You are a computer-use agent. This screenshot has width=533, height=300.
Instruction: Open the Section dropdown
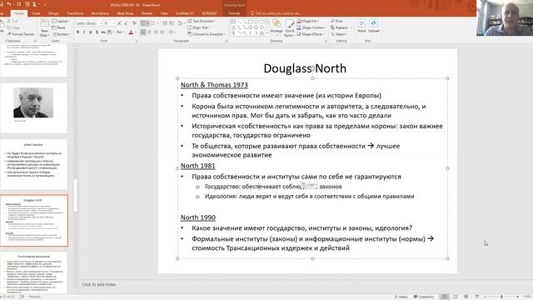click(x=61, y=34)
